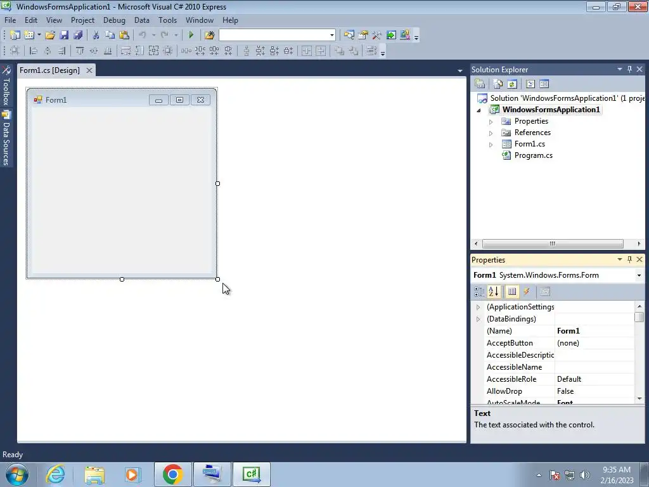Viewport: 649px width, 487px height.
Task: Toggle Alphabetical sort in Properties panel
Action: click(x=494, y=292)
